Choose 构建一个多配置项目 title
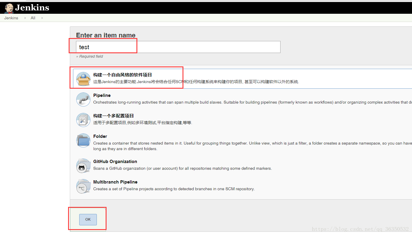The width and height of the screenshot is (412, 235). click(114, 116)
